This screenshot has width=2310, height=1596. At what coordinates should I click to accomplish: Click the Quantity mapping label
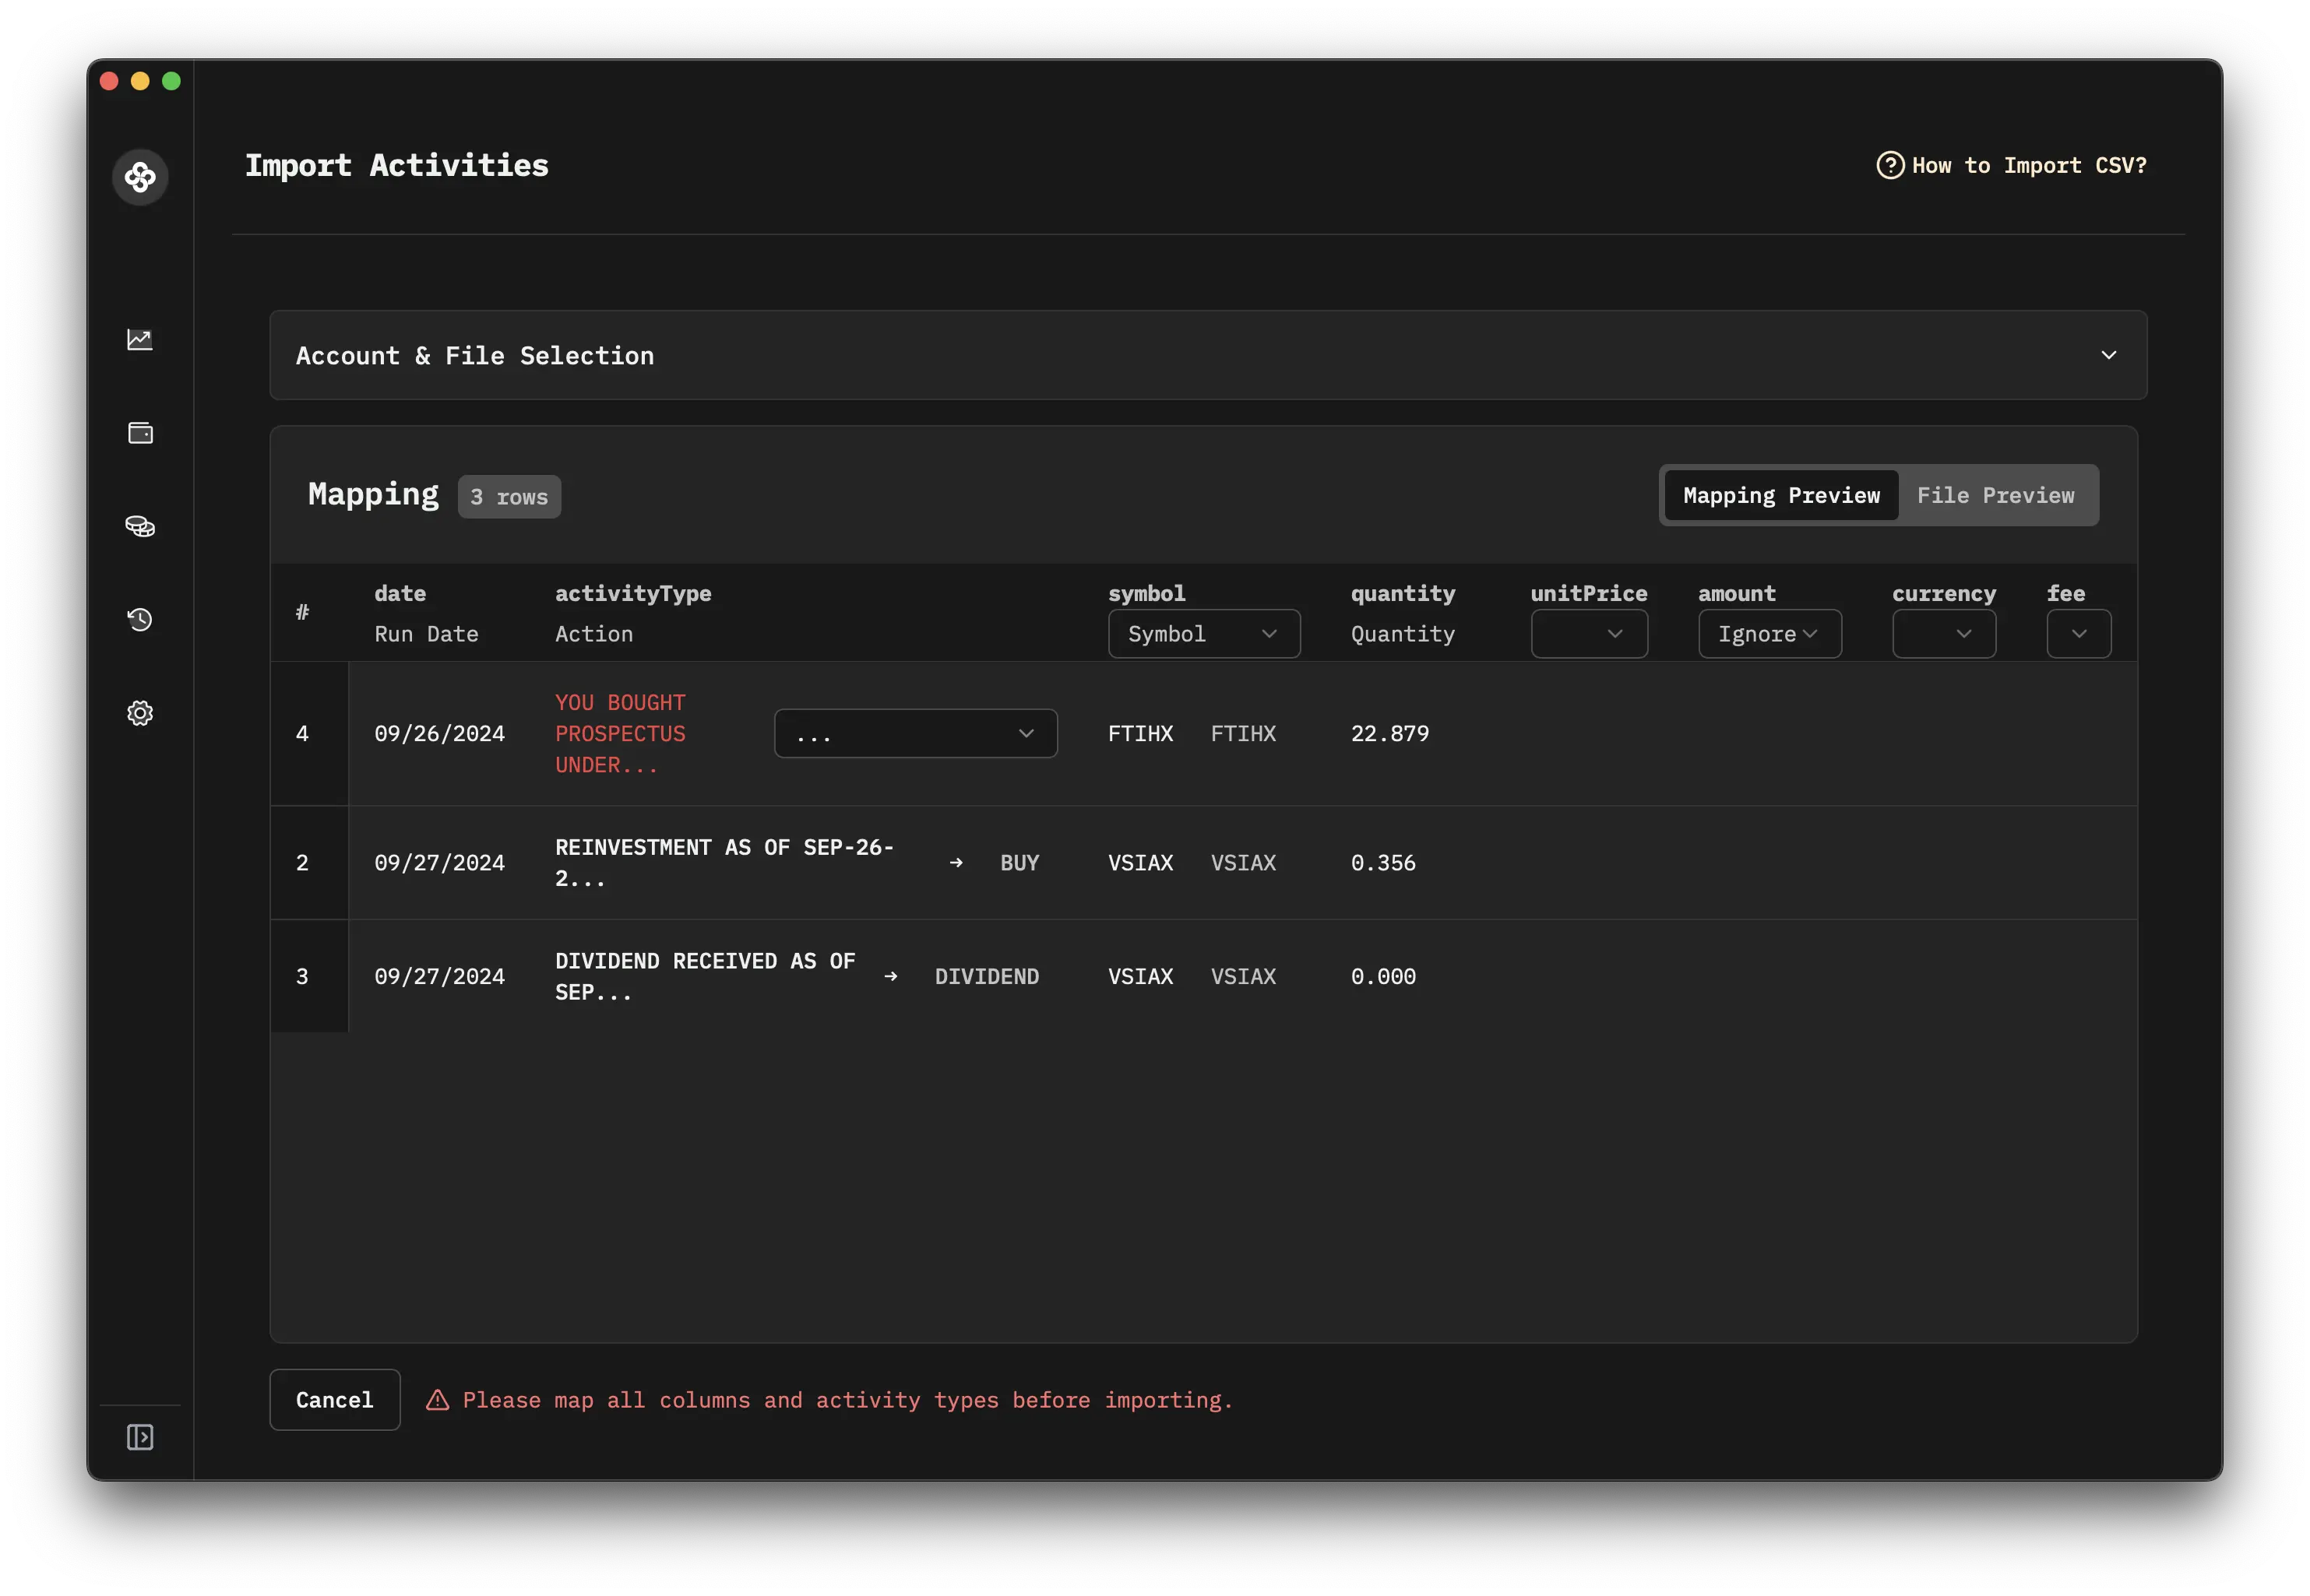1403,634
